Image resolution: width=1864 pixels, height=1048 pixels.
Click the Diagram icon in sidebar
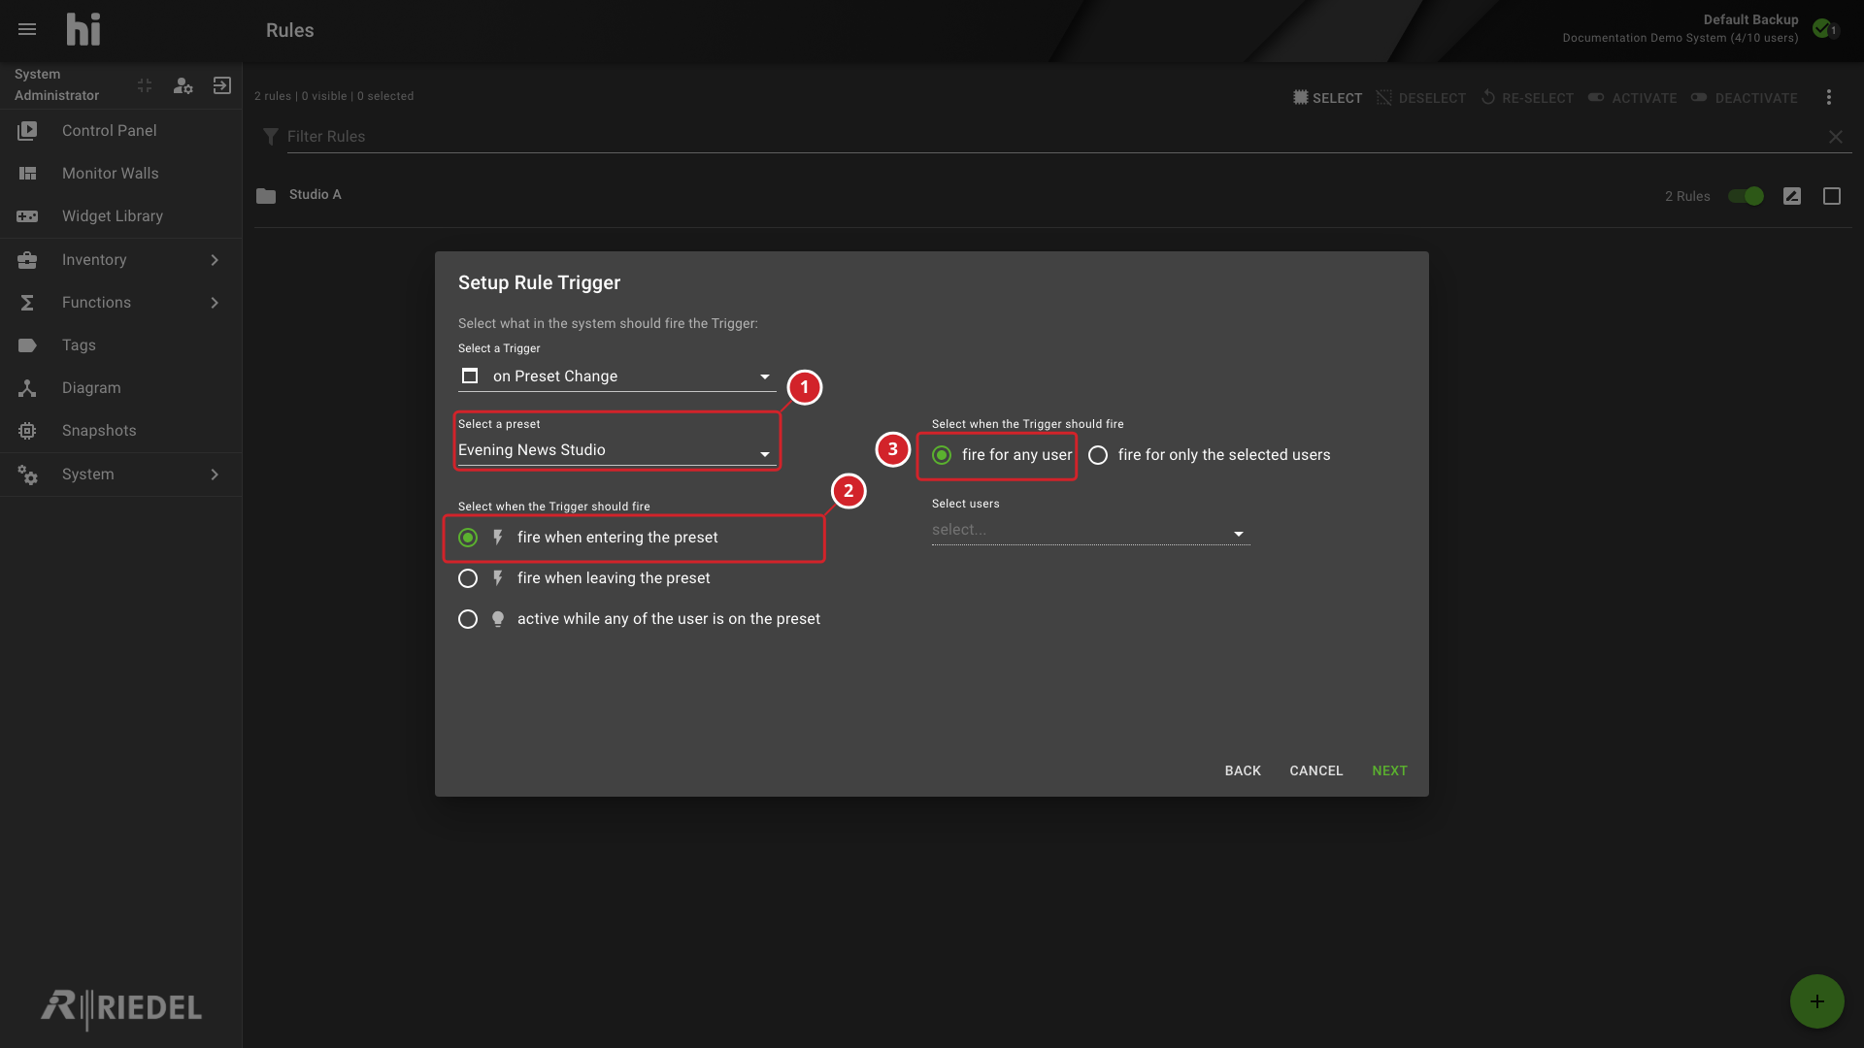[x=27, y=388]
